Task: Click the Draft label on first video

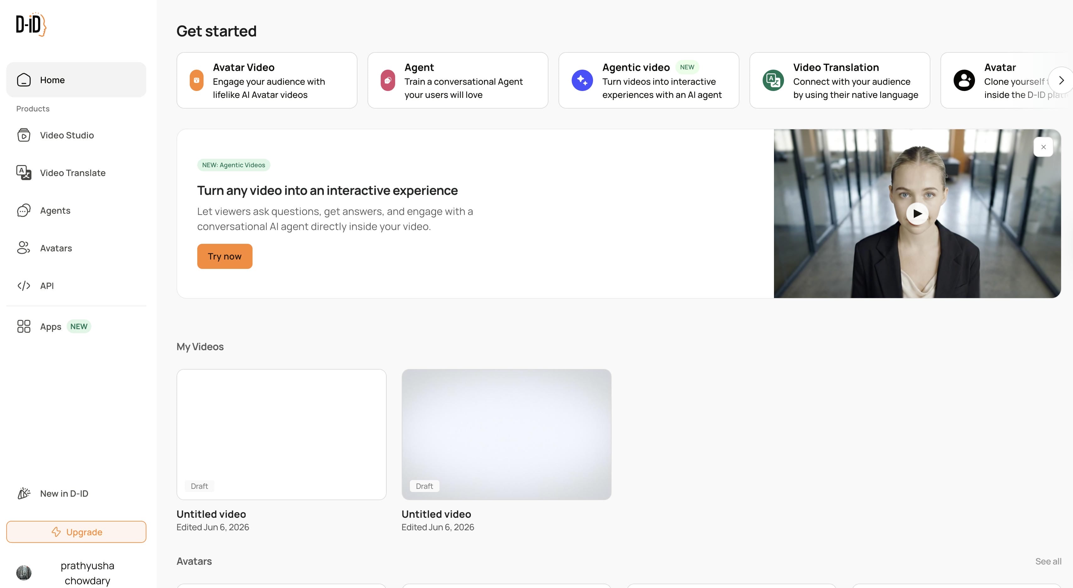Action: coord(199,486)
